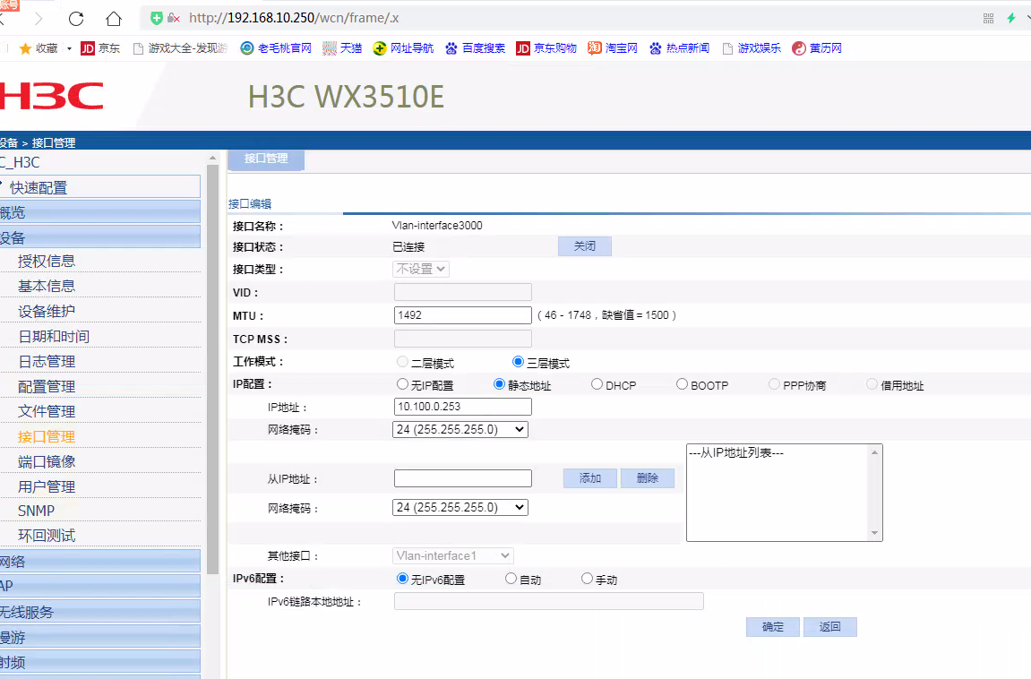Open primary IP 网络掩码 dropdown

[460, 429]
